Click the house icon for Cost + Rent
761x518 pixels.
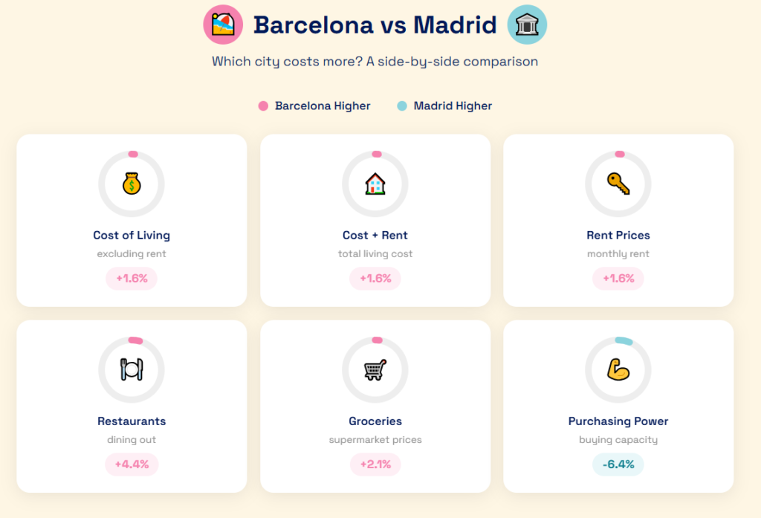pyautogui.click(x=375, y=184)
